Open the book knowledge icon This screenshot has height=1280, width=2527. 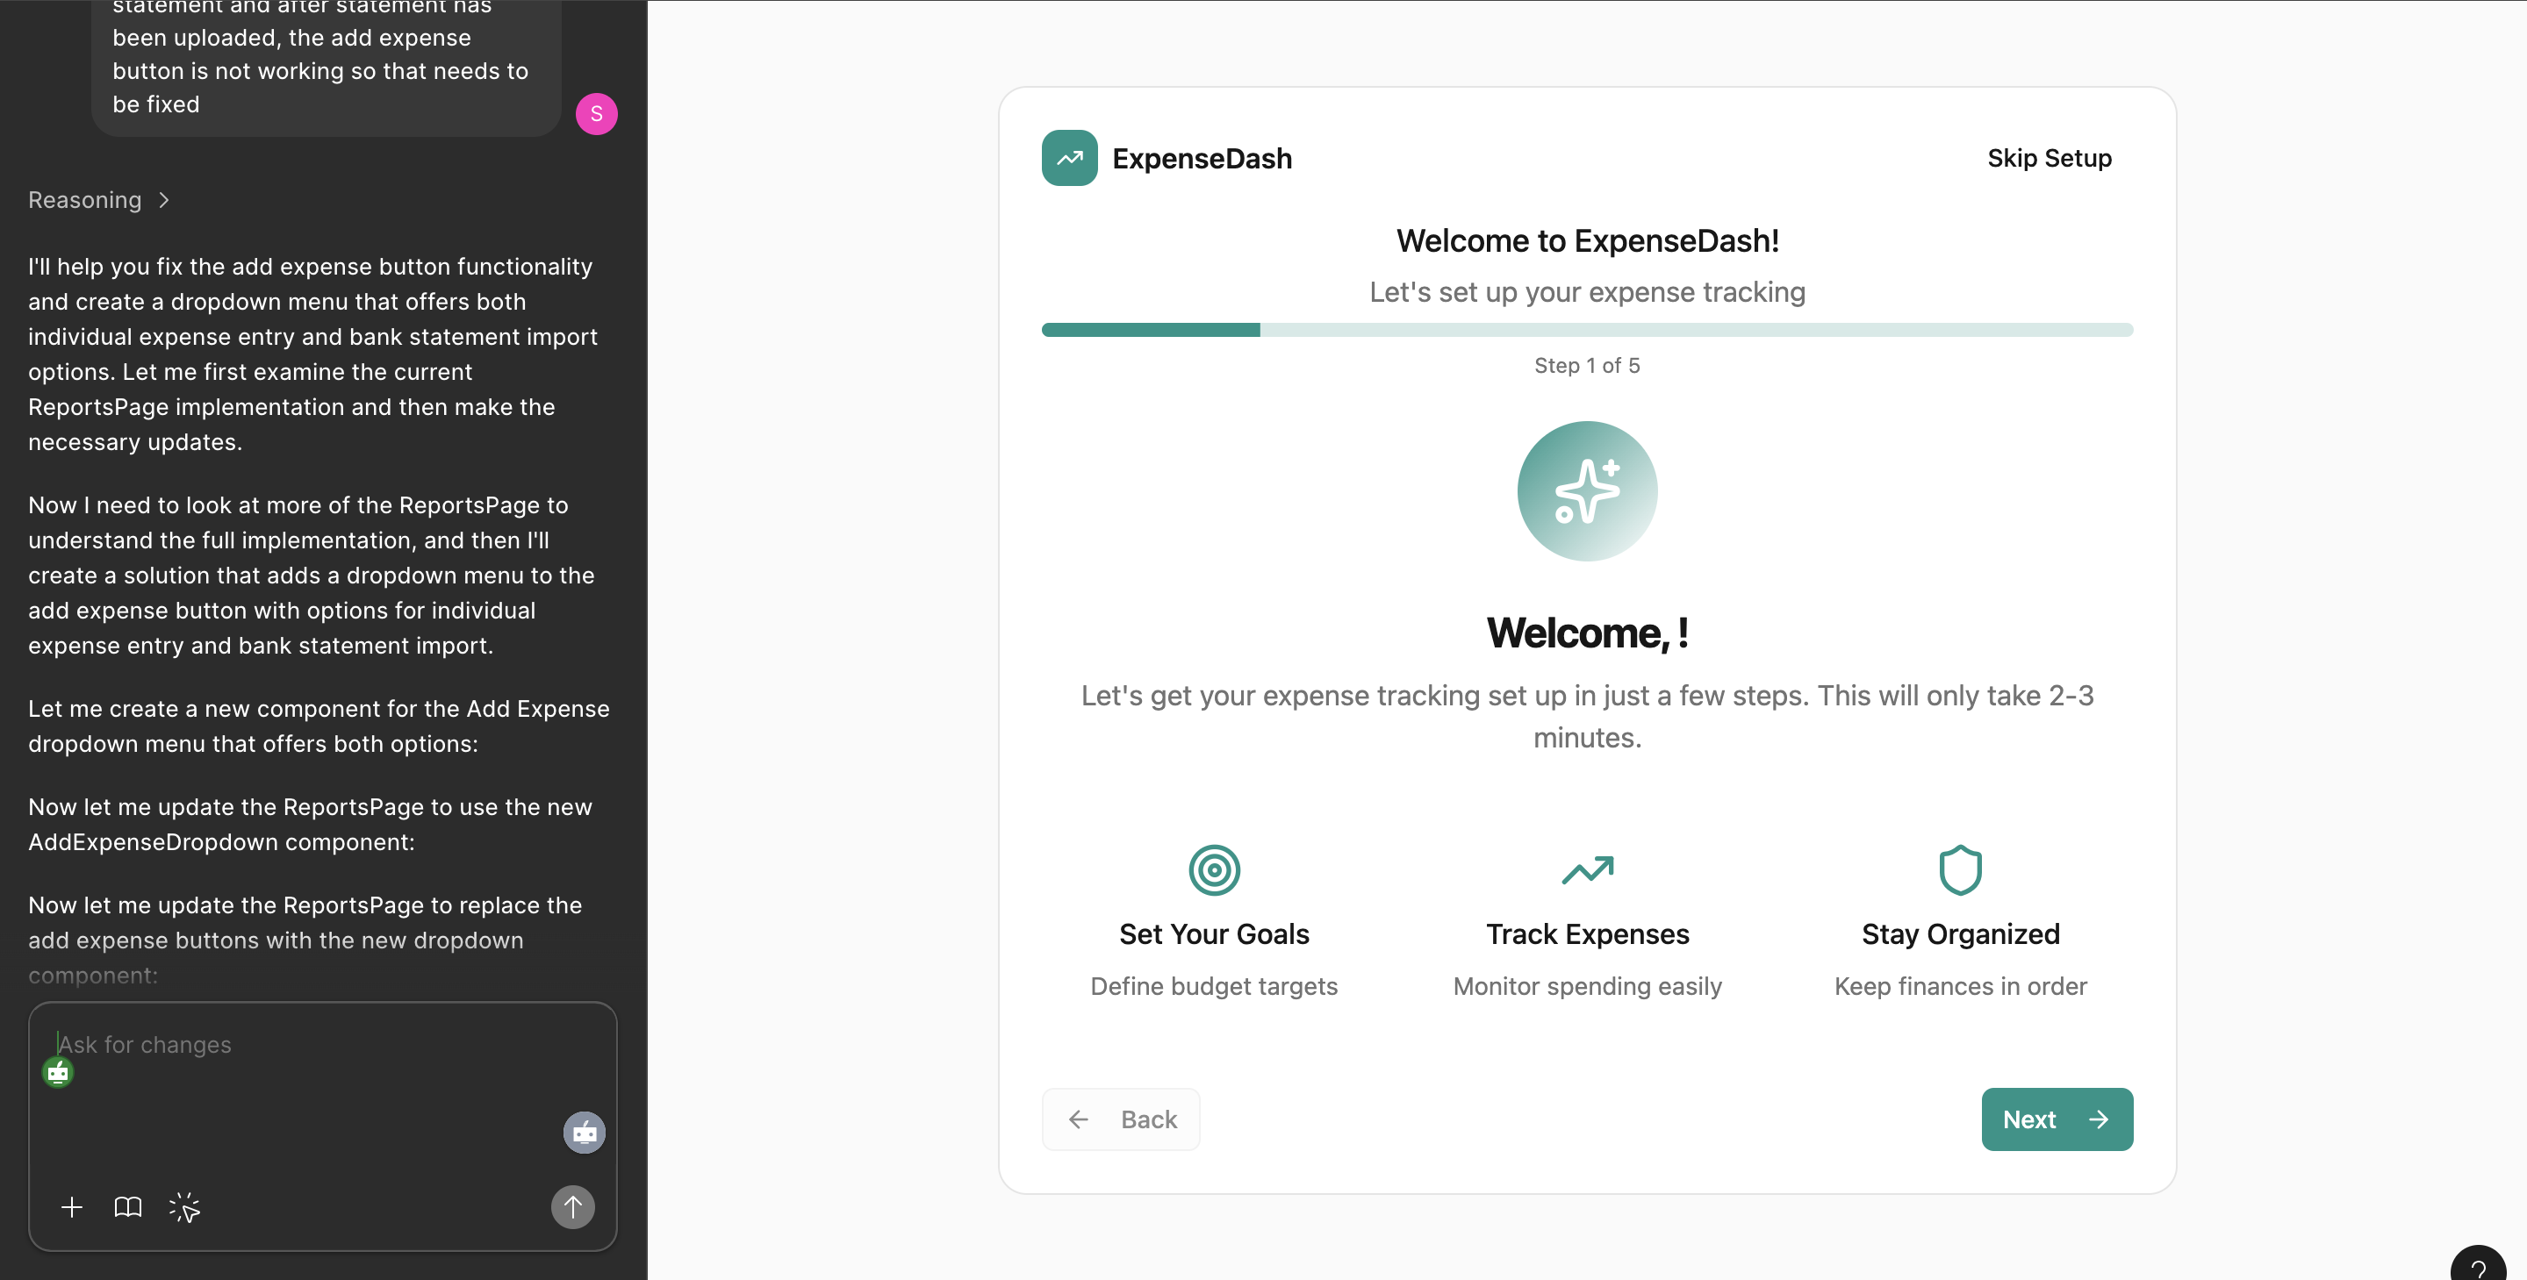[127, 1206]
